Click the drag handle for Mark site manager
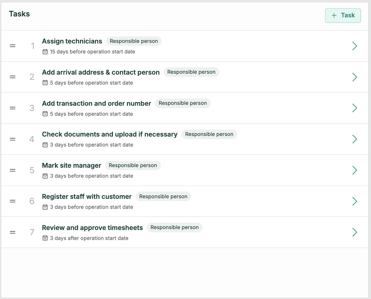Screen dimensions: 371x299 (13, 170)
